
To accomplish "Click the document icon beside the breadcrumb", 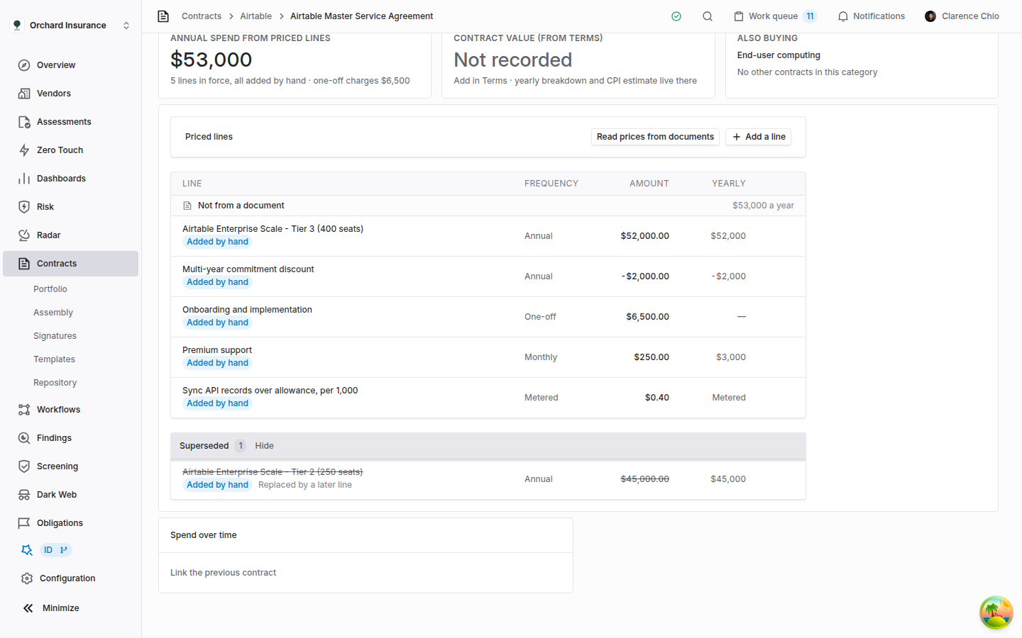I will click(163, 16).
